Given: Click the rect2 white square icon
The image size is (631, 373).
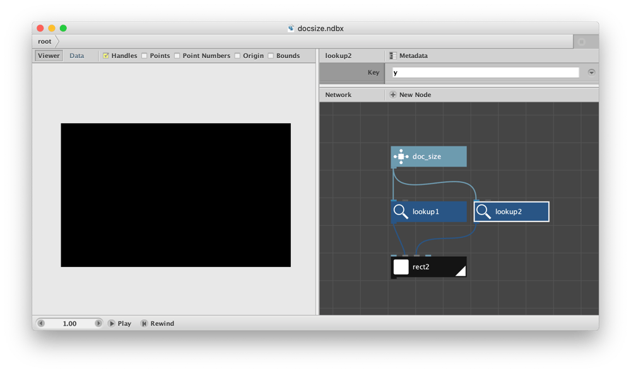Looking at the screenshot, I should point(401,267).
